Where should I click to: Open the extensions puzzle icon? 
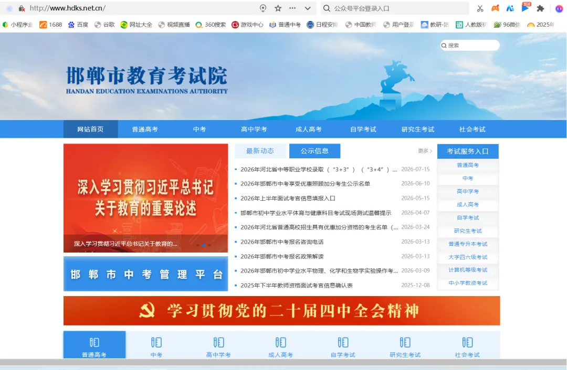[x=540, y=8]
